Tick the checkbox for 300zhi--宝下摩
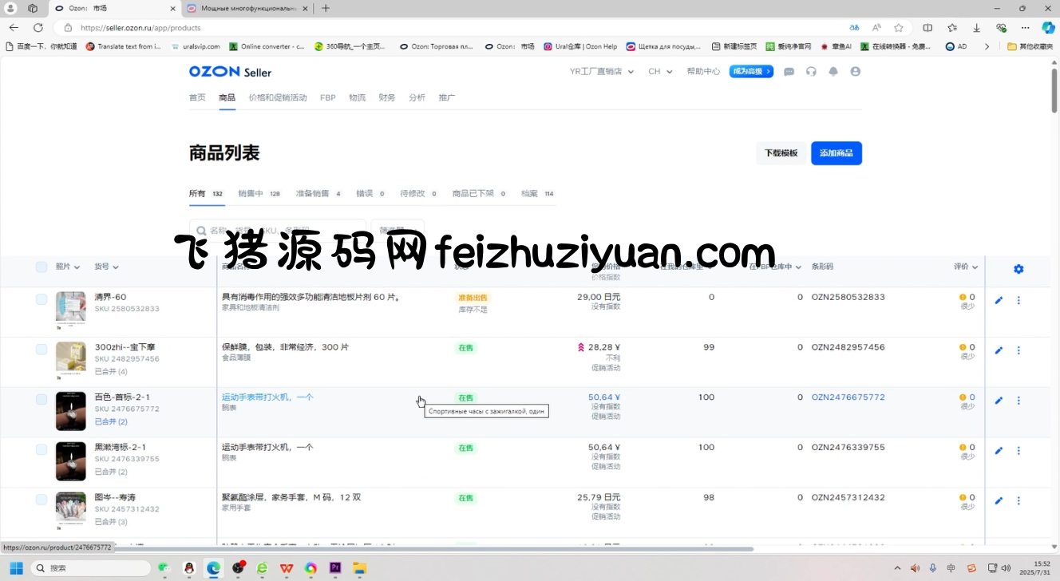1060x581 pixels. [x=42, y=350]
